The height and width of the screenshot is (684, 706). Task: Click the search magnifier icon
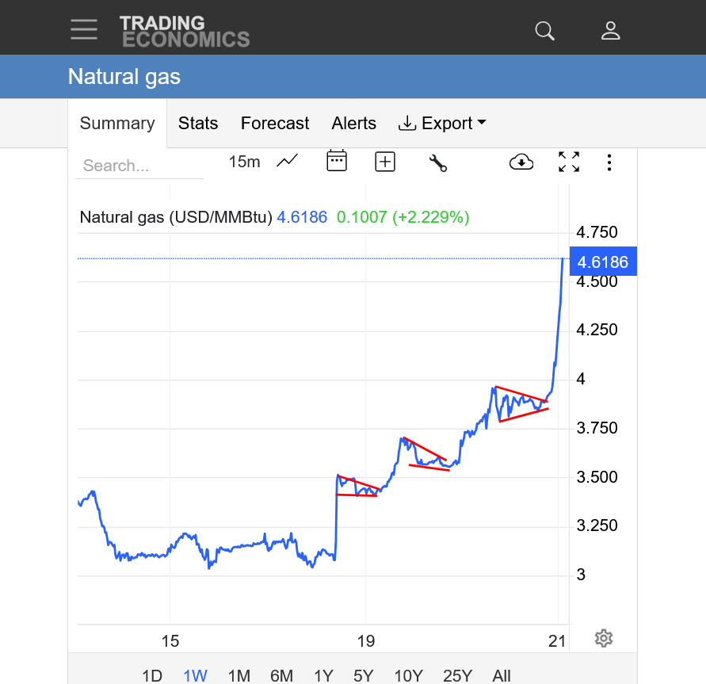pos(544,31)
